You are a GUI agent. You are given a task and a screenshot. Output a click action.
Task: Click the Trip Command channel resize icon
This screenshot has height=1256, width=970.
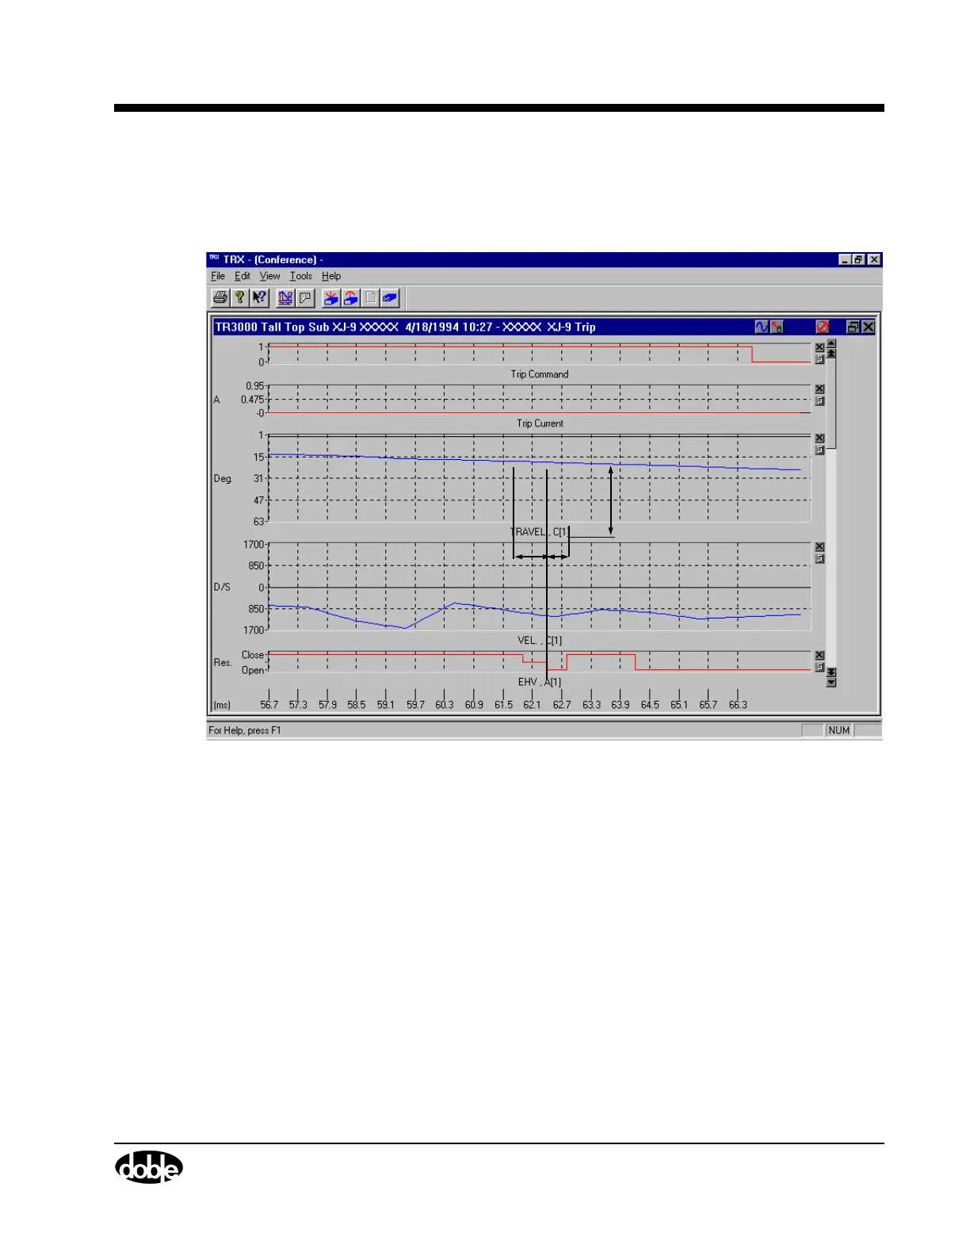click(x=819, y=360)
